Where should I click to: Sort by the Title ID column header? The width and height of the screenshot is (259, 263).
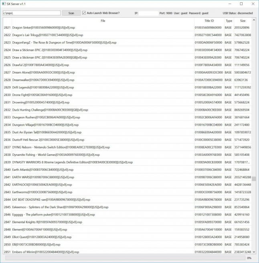tap(209, 20)
